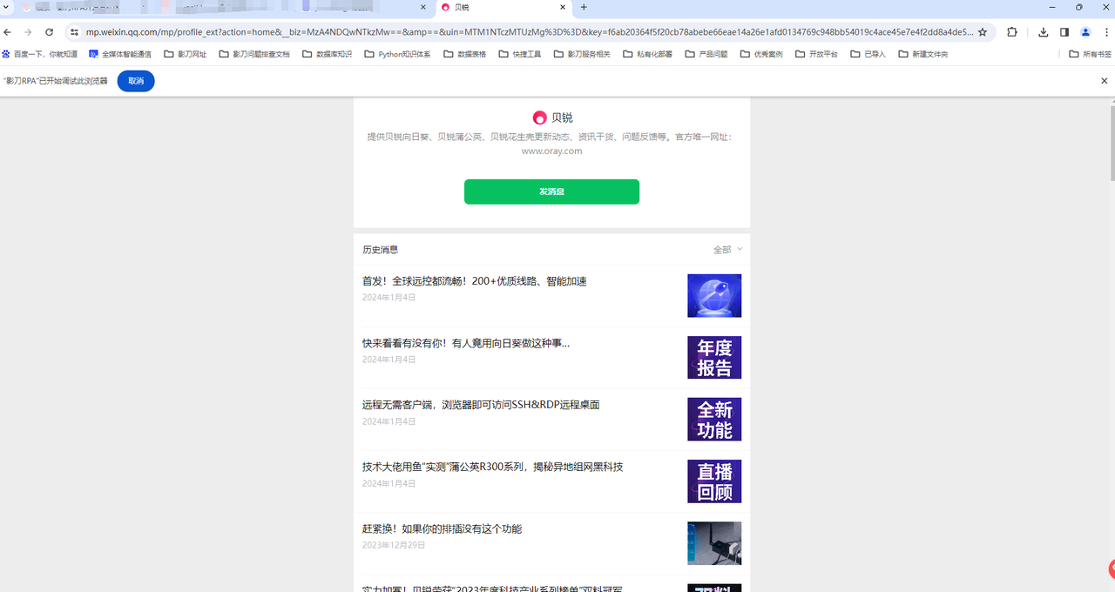Image resolution: width=1115 pixels, height=592 pixels.
Task: Open 百度一下，你就知道 bookmark
Action: [39, 54]
